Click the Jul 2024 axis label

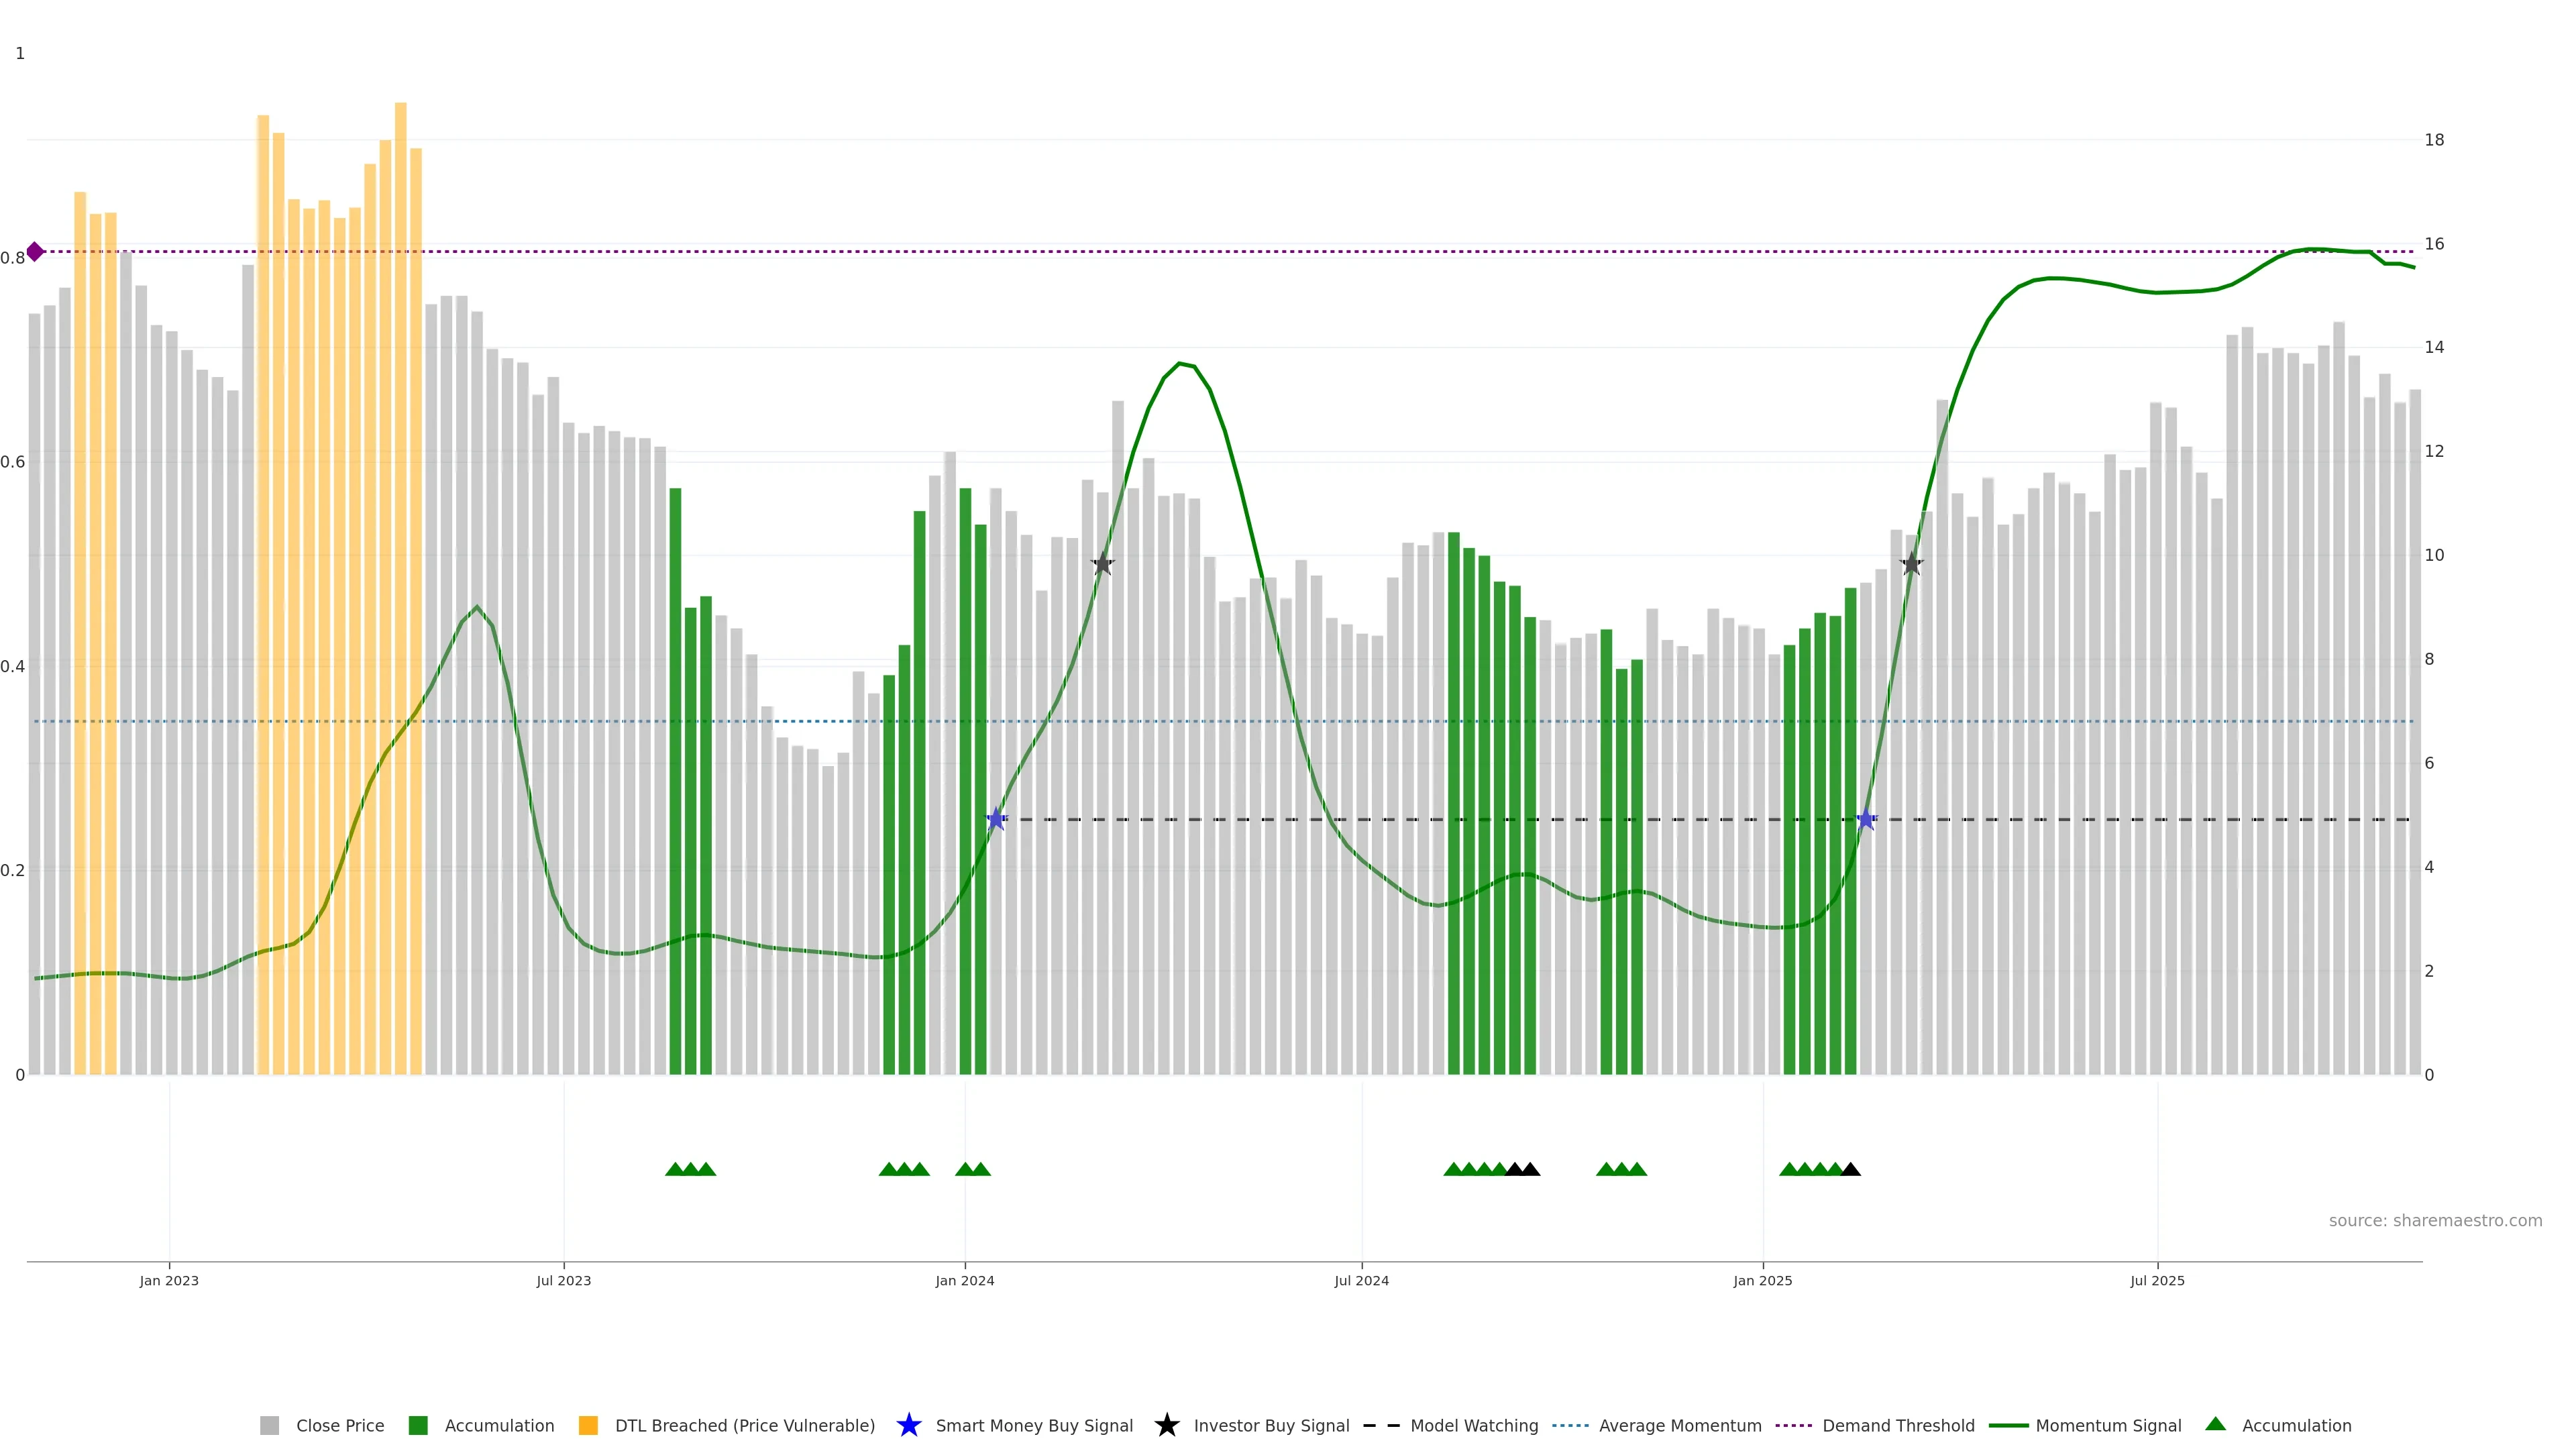1361,1280
